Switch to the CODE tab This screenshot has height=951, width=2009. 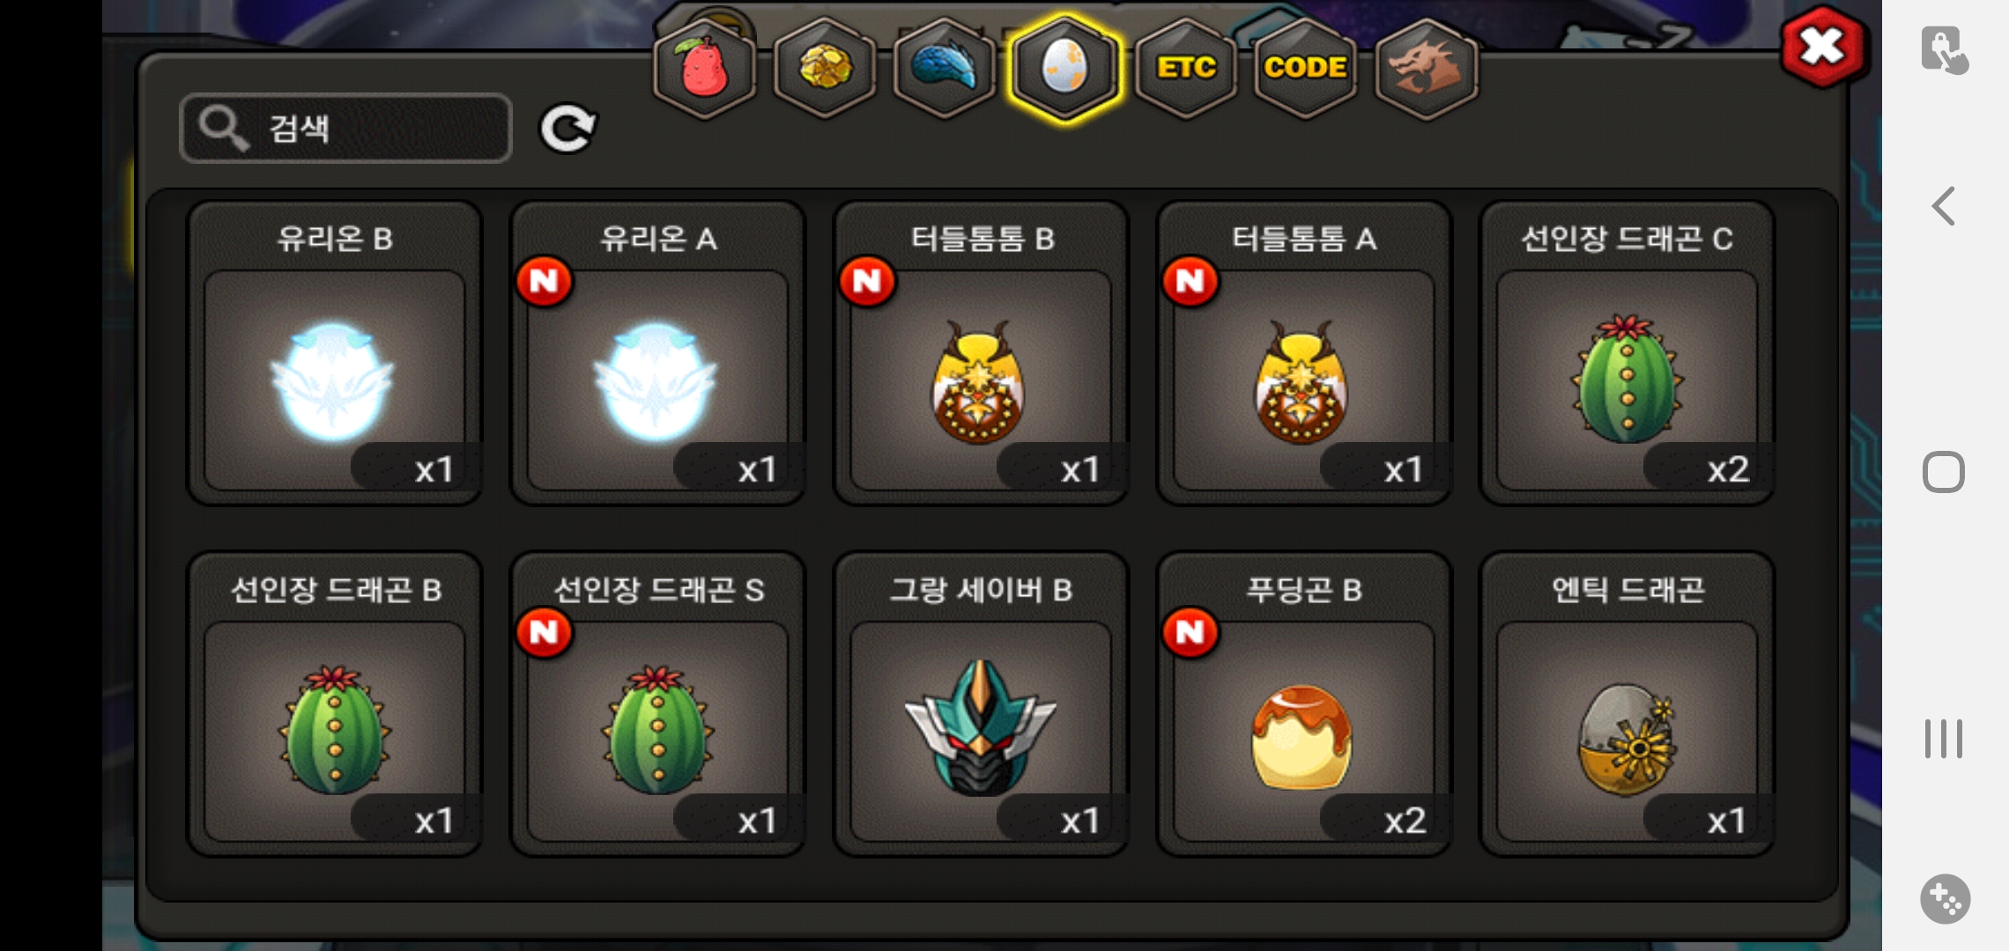click(x=1305, y=68)
